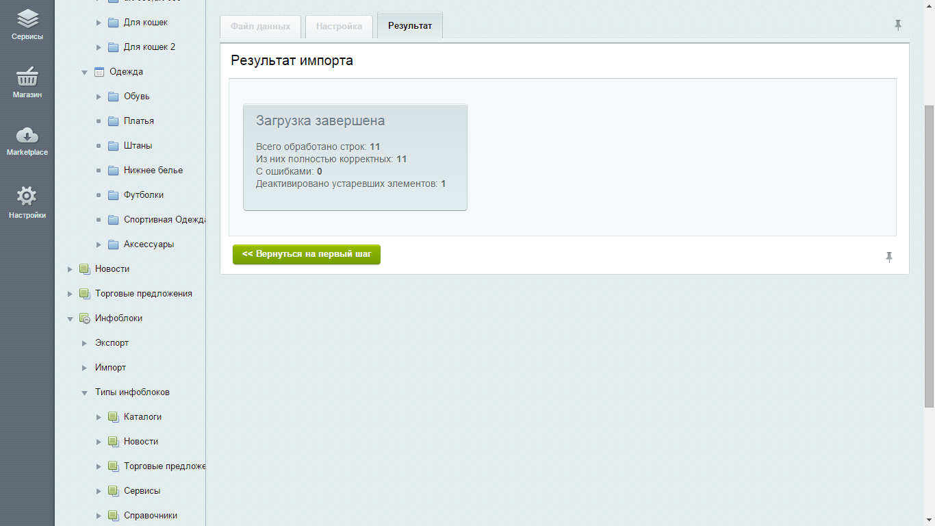
Task: Click Вернуться на первый шаг button
Action: 306,254
